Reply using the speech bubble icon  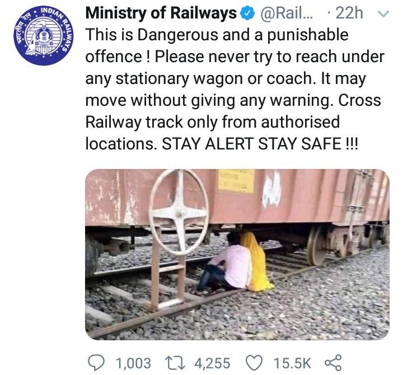click(96, 363)
